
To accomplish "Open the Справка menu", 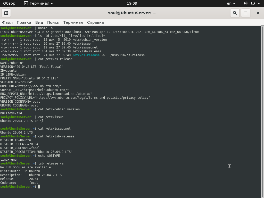I will [95, 22].
